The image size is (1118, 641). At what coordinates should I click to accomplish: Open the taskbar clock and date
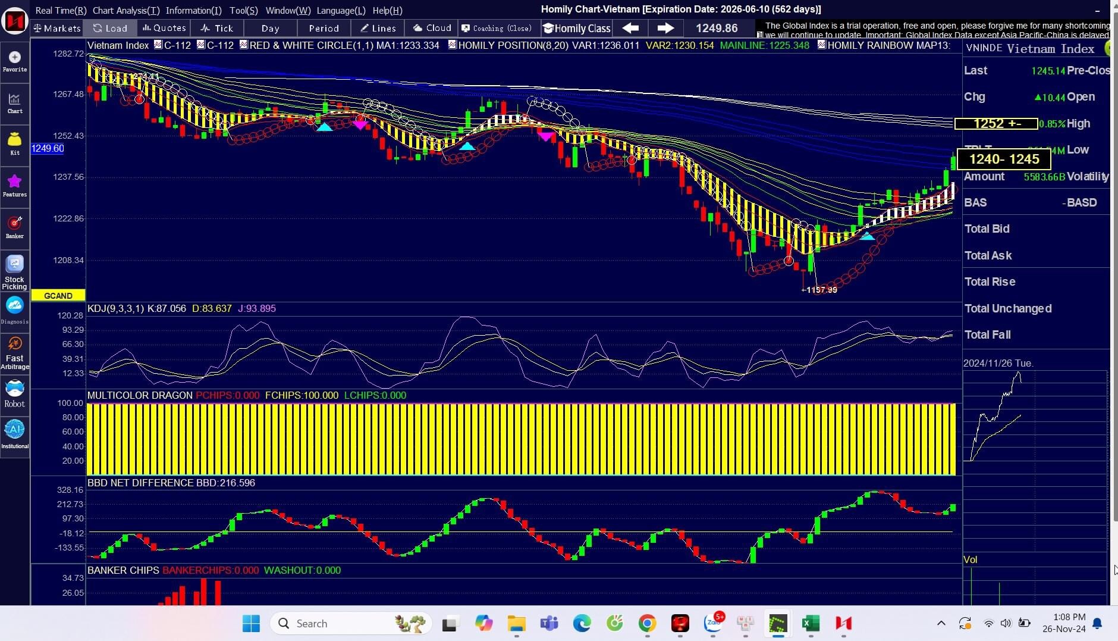tap(1064, 623)
